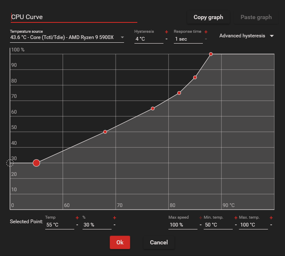The width and height of the screenshot is (285, 256).
Task: Click the Min. temp. 50 °C field
Action: point(218,225)
